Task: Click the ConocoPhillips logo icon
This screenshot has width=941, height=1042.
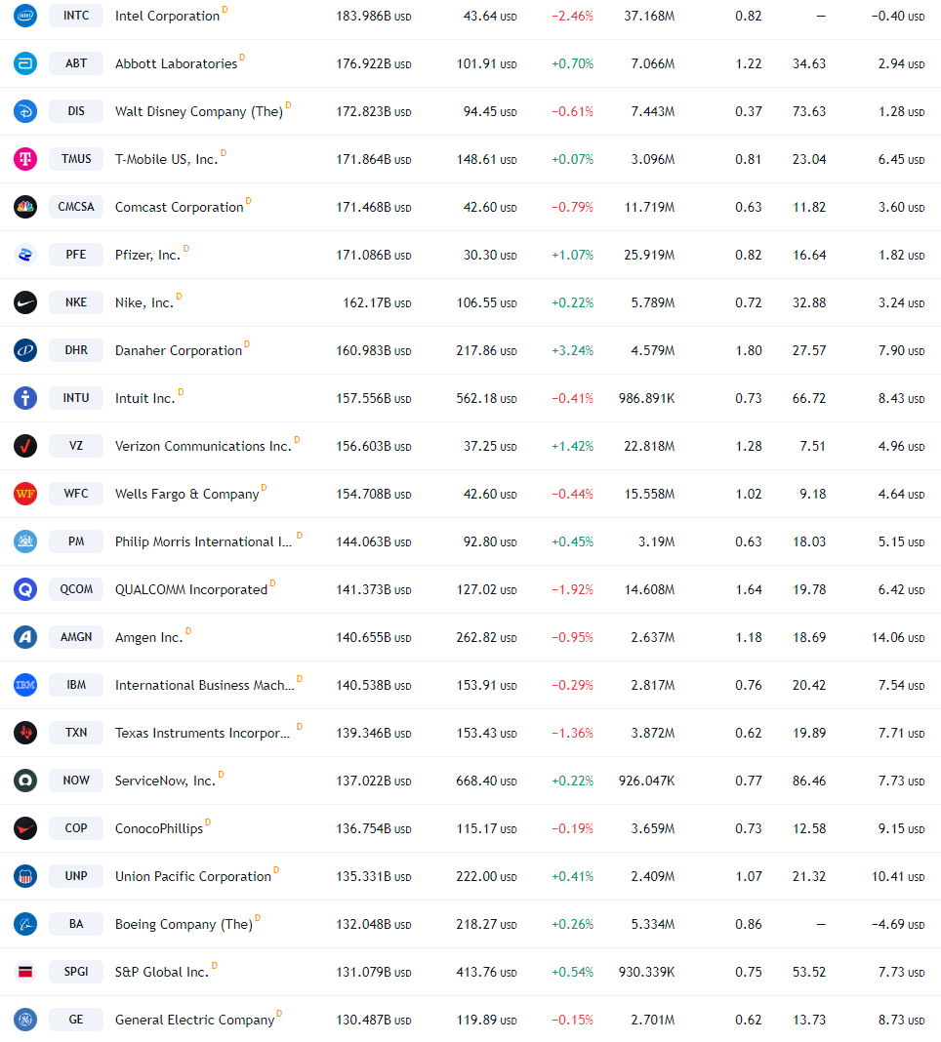Action: [25, 828]
